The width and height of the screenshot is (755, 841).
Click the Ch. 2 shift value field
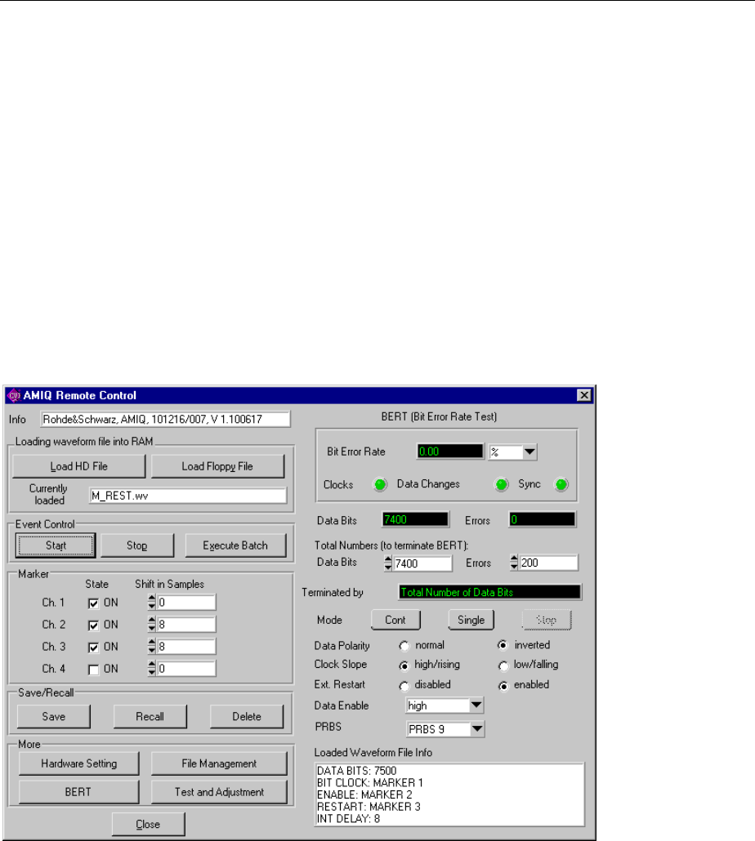click(186, 625)
